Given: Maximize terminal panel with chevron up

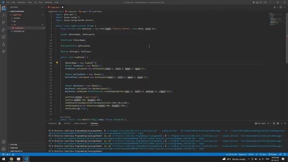Looking at the screenshot, I should click(x=282, y=123).
